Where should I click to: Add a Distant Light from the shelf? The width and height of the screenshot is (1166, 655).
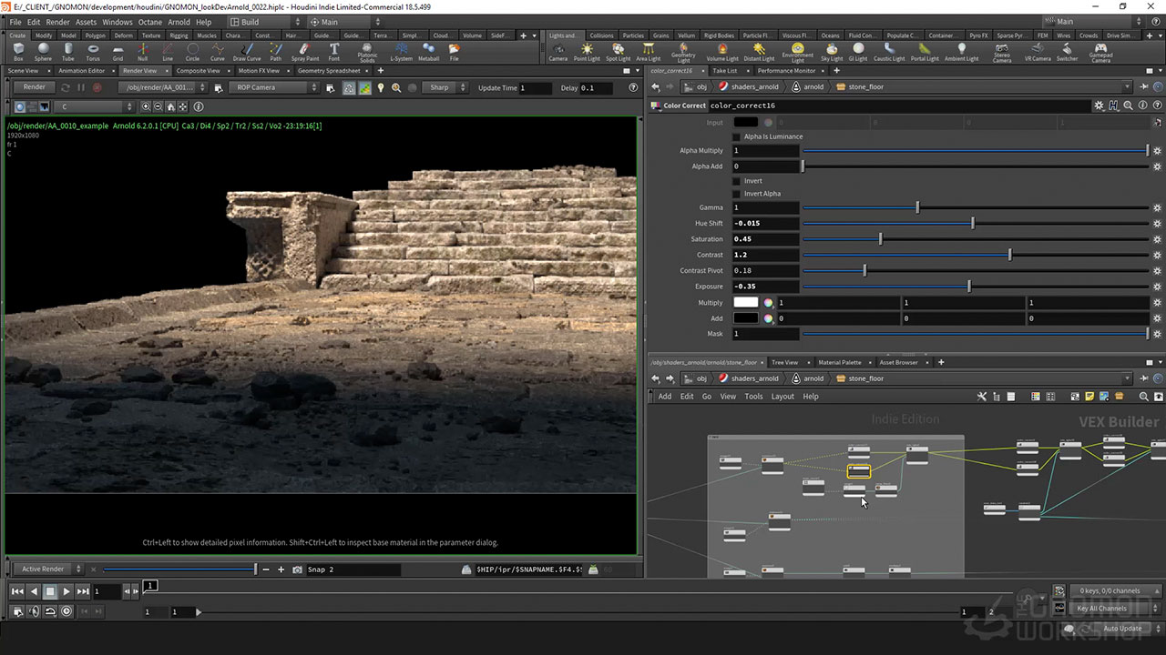759,52
